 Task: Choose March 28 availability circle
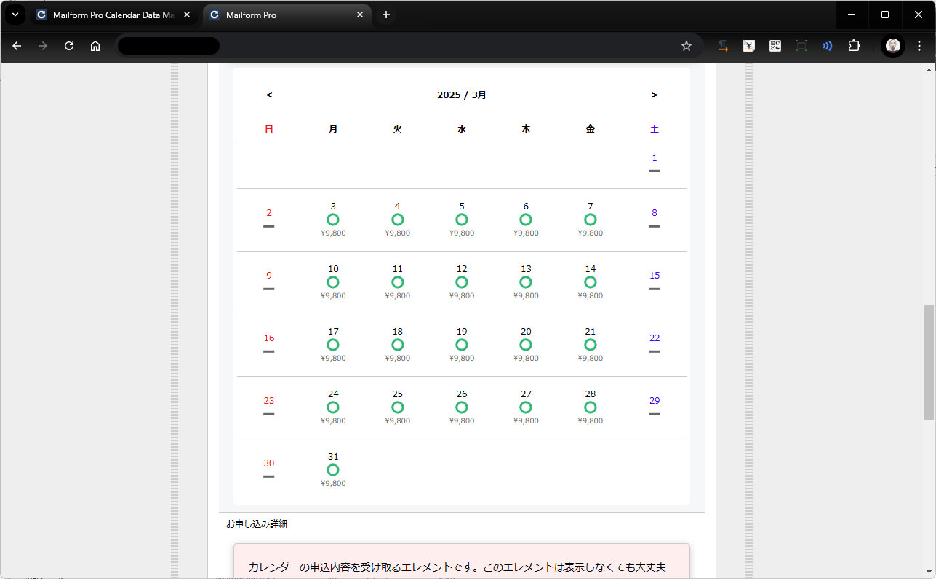point(590,407)
